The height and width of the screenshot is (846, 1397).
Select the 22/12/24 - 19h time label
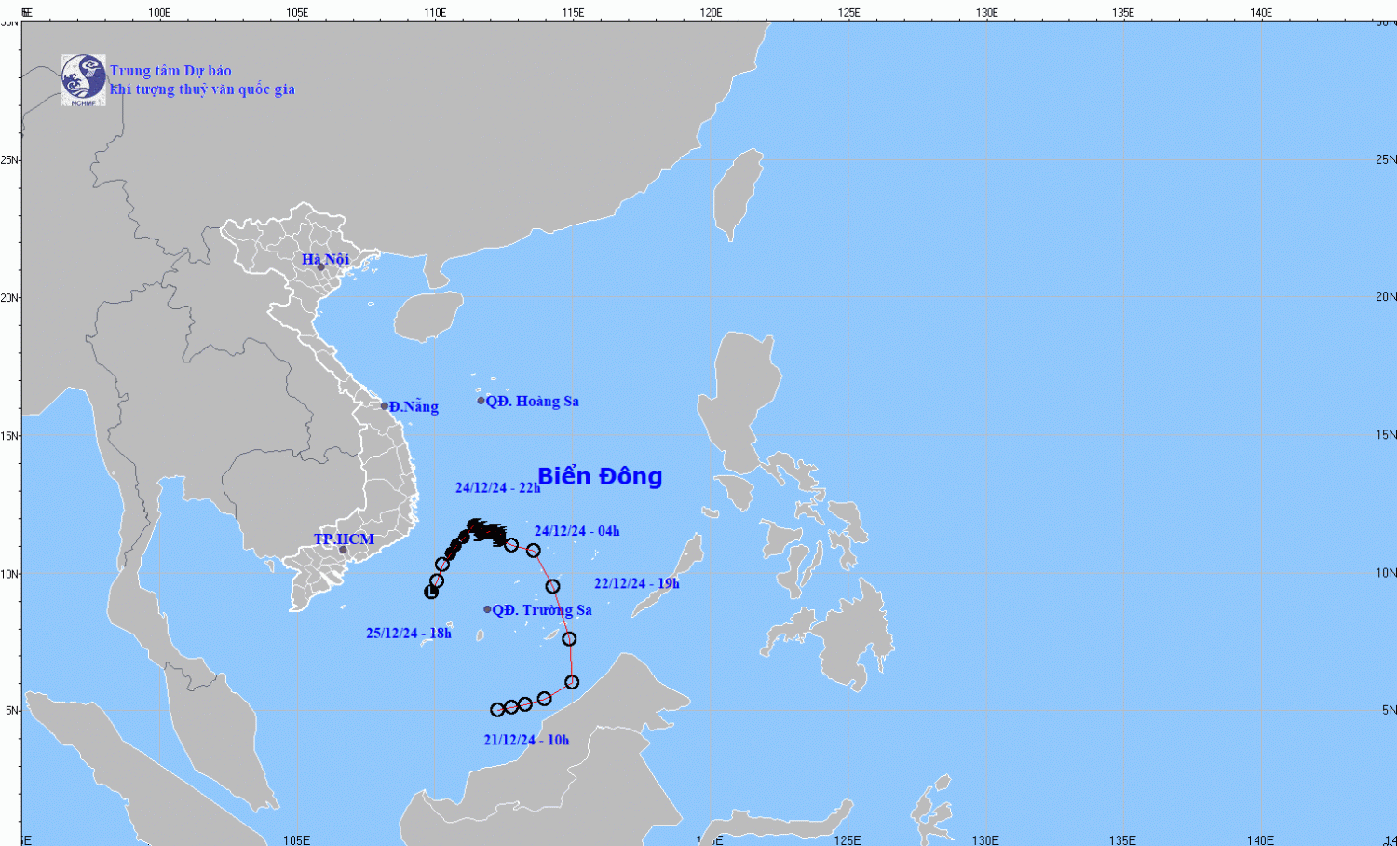(x=637, y=583)
